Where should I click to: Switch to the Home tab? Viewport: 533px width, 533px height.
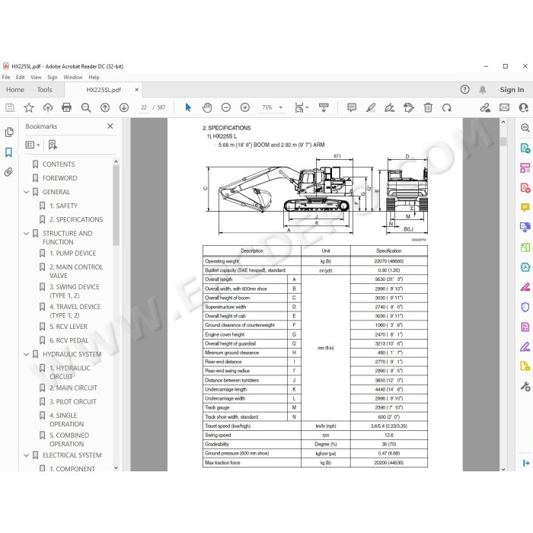tap(15, 90)
